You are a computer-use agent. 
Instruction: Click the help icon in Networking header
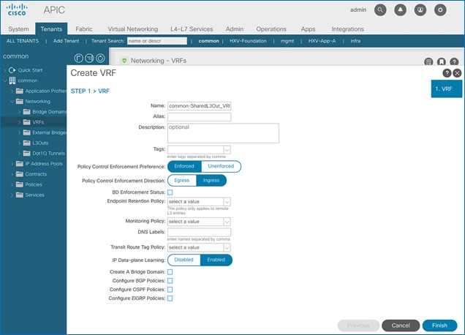pyautogui.click(x=454, y=61)
